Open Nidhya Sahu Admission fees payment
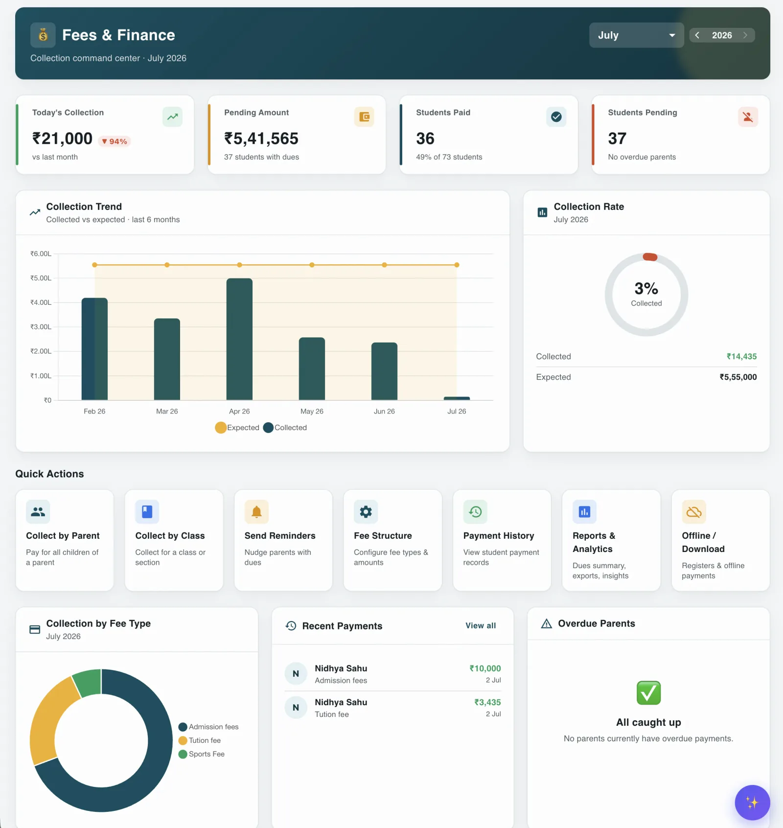The image size is (783, 828). tap(392, 674)
